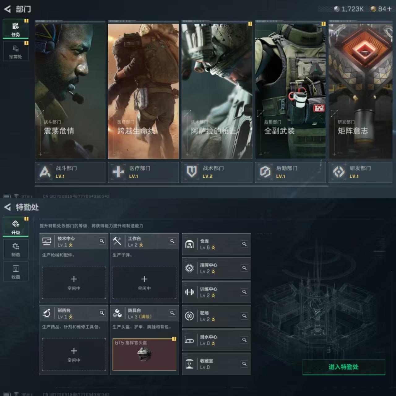Switch to the 制造 tab
Image resolution: width=396 pixels, height=396 pixels.
tap(15, 249)
